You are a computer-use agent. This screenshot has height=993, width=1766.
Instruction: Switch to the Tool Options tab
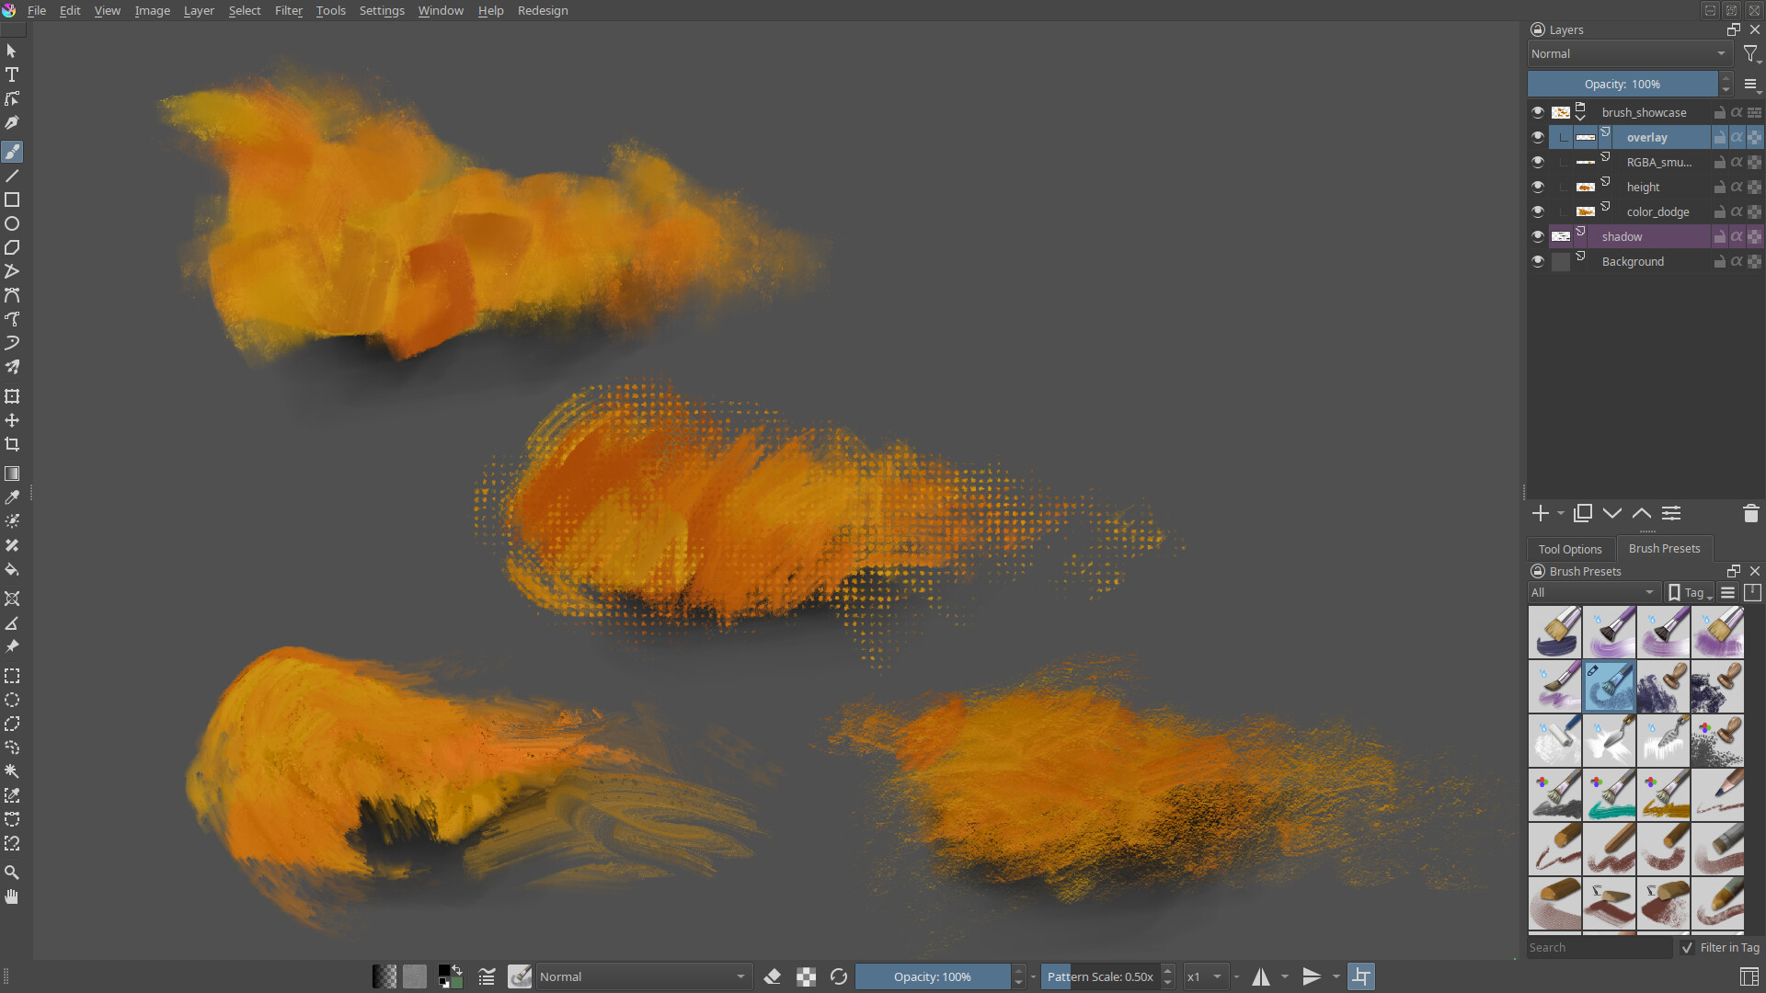[x=1570, y=549]
